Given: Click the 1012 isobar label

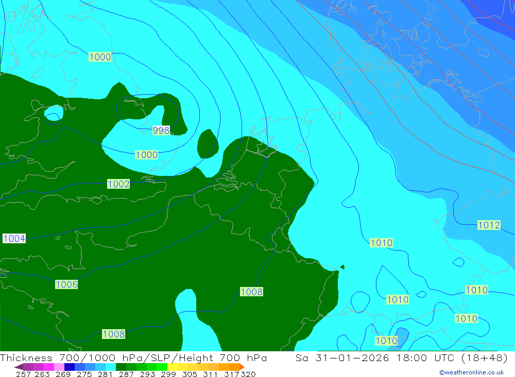Looking at the screenshot, I should [489, 225].
